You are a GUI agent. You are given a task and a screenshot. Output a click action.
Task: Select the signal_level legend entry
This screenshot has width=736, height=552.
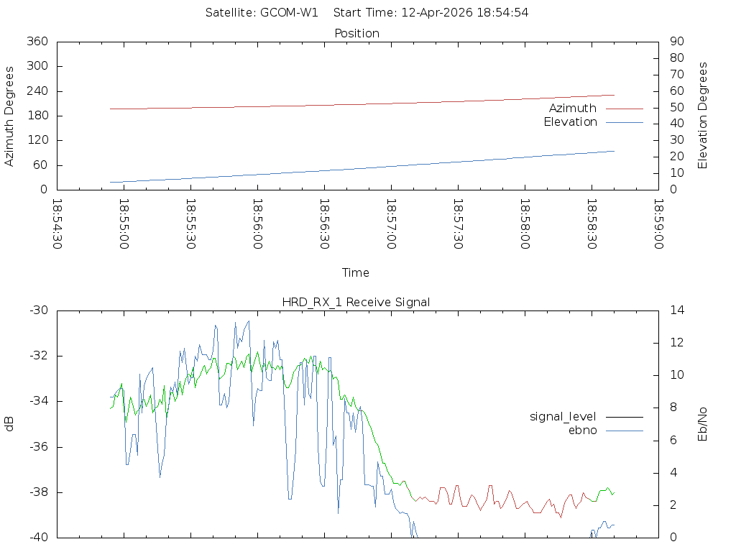pyautogui.click(x=563, y=417)
